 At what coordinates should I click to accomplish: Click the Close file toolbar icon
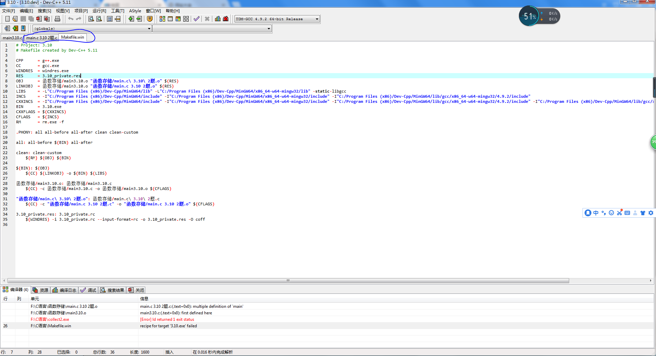(x=39, y=19)
